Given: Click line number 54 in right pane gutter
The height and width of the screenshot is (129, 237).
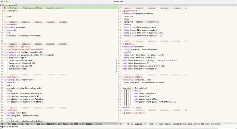Looking at the screenshot, I should click(x=121, y=88).
